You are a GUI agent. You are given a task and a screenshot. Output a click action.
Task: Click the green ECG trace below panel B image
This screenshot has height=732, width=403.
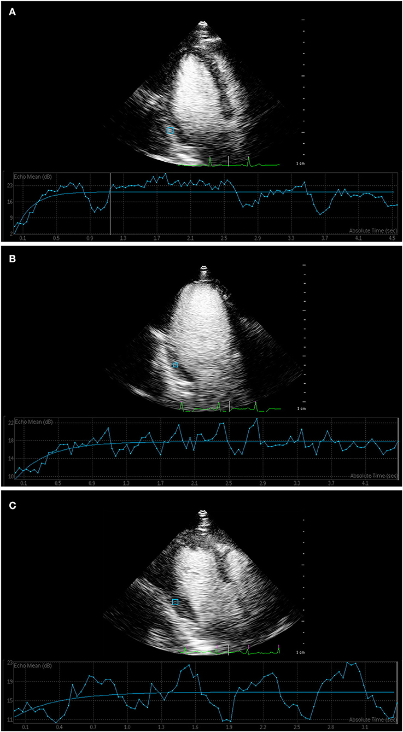tap(230, 406)
